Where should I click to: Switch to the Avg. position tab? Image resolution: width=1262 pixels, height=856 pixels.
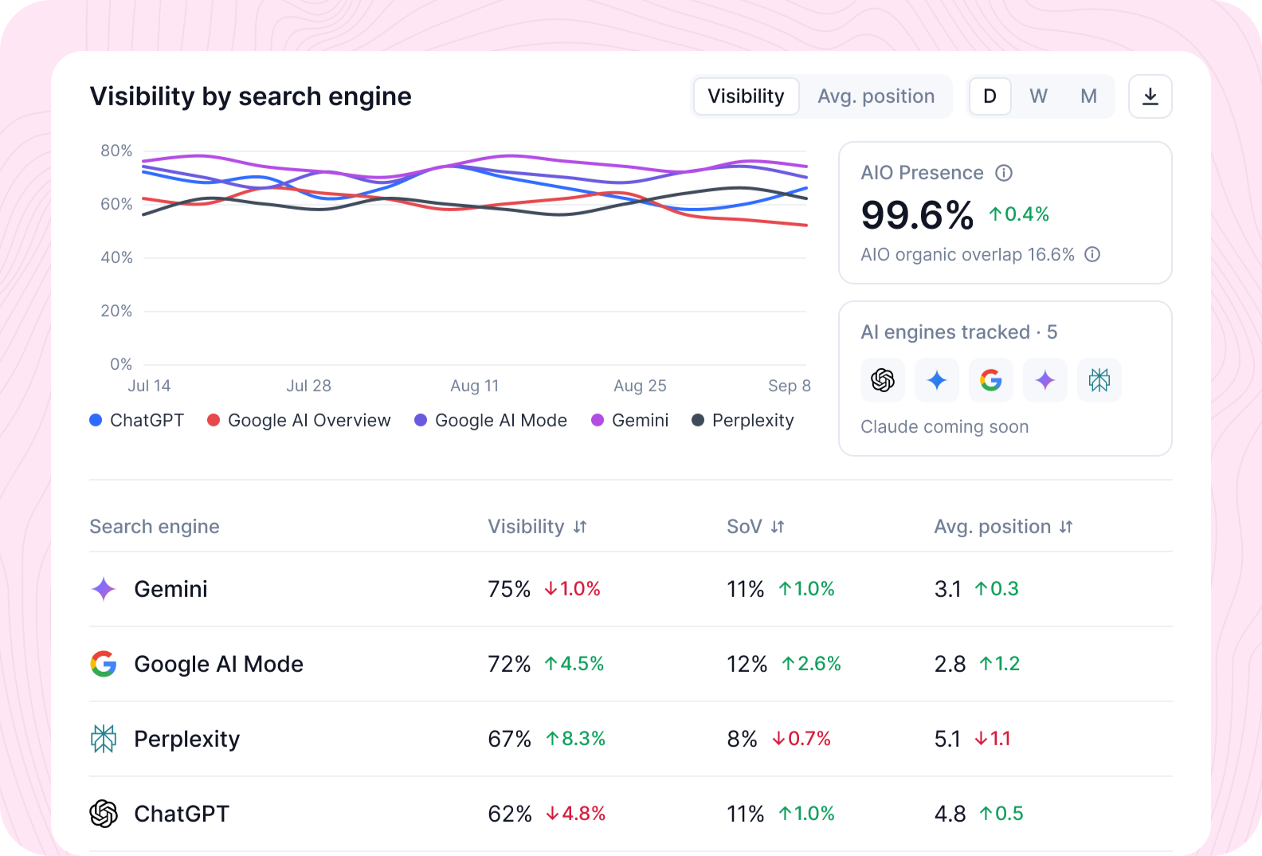(x=876, y=96)
